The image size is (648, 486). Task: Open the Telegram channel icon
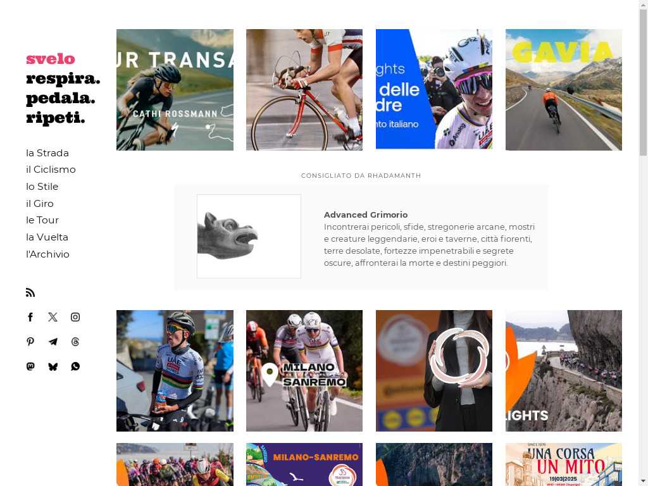click(53, 342)
